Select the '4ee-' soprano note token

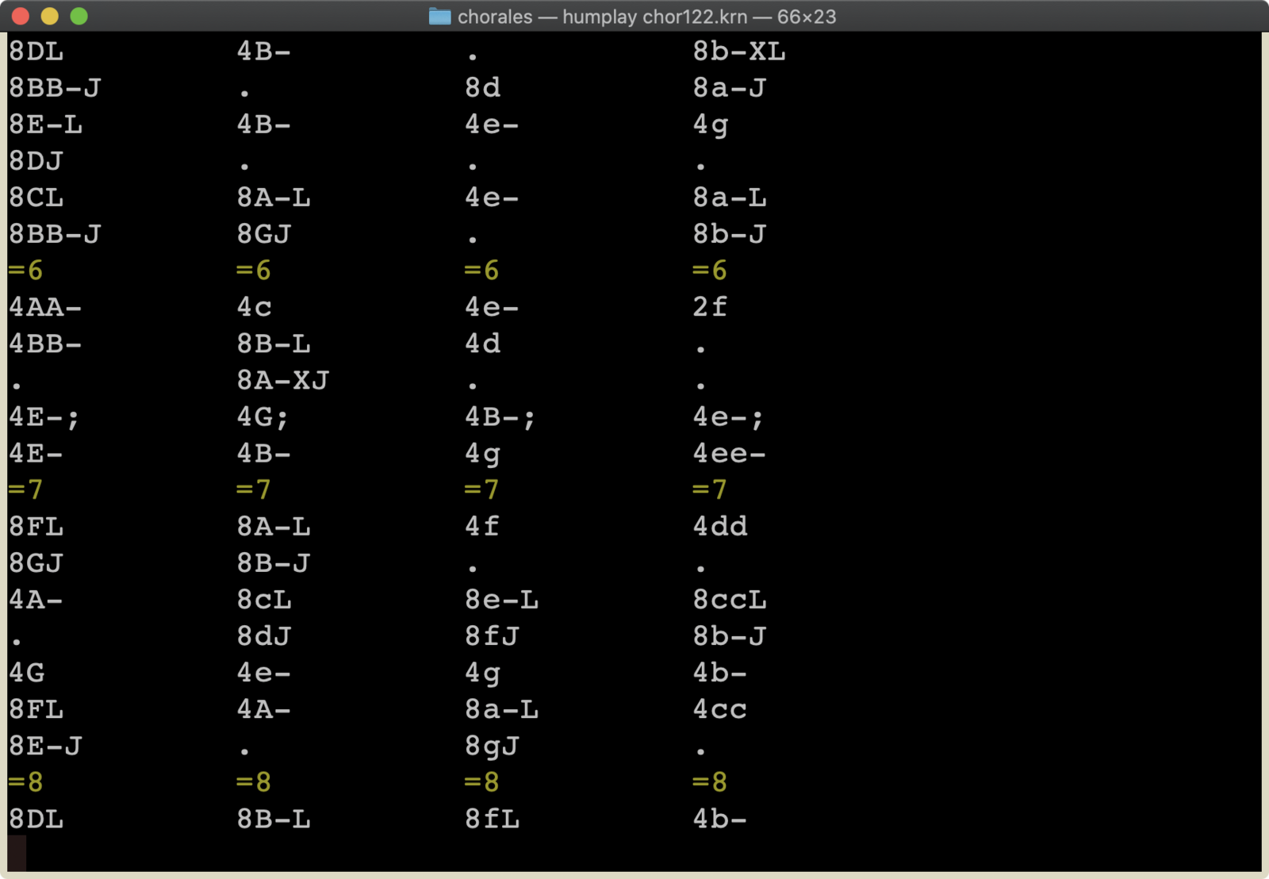coord(729,454)
